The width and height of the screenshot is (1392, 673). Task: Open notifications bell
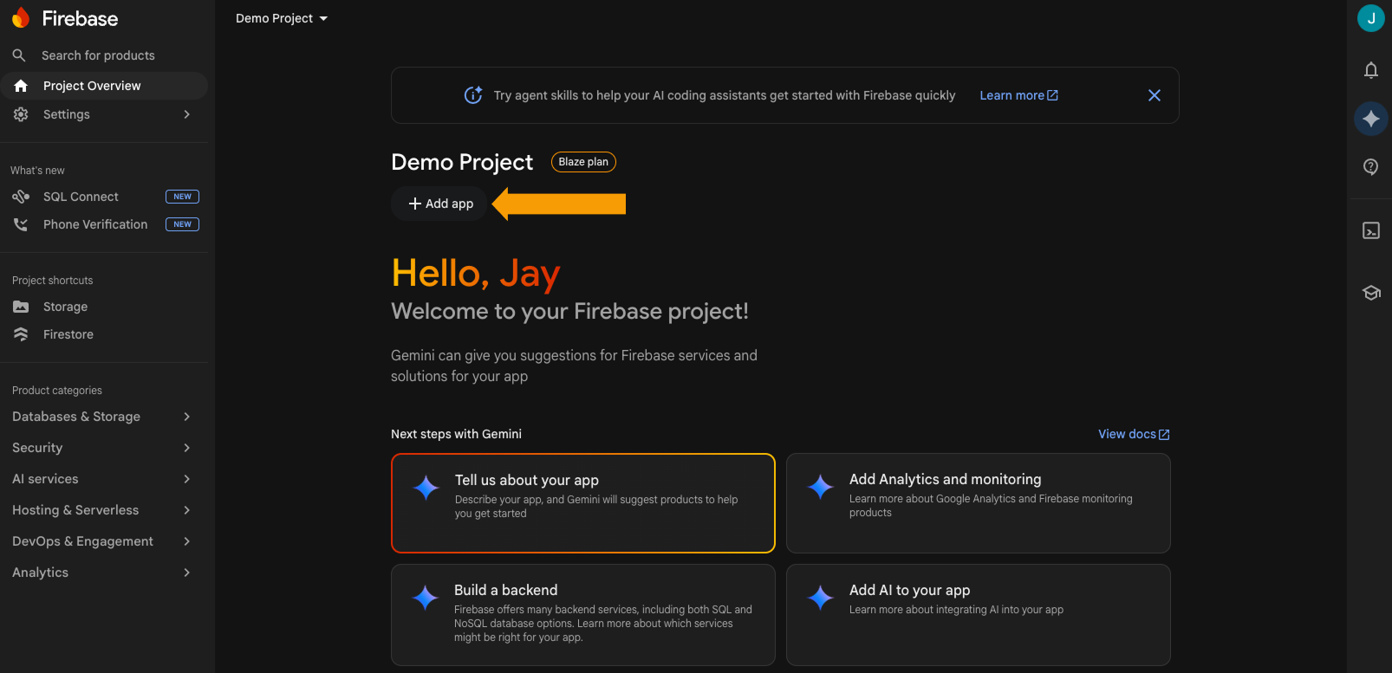click(x=1371, y=70)
